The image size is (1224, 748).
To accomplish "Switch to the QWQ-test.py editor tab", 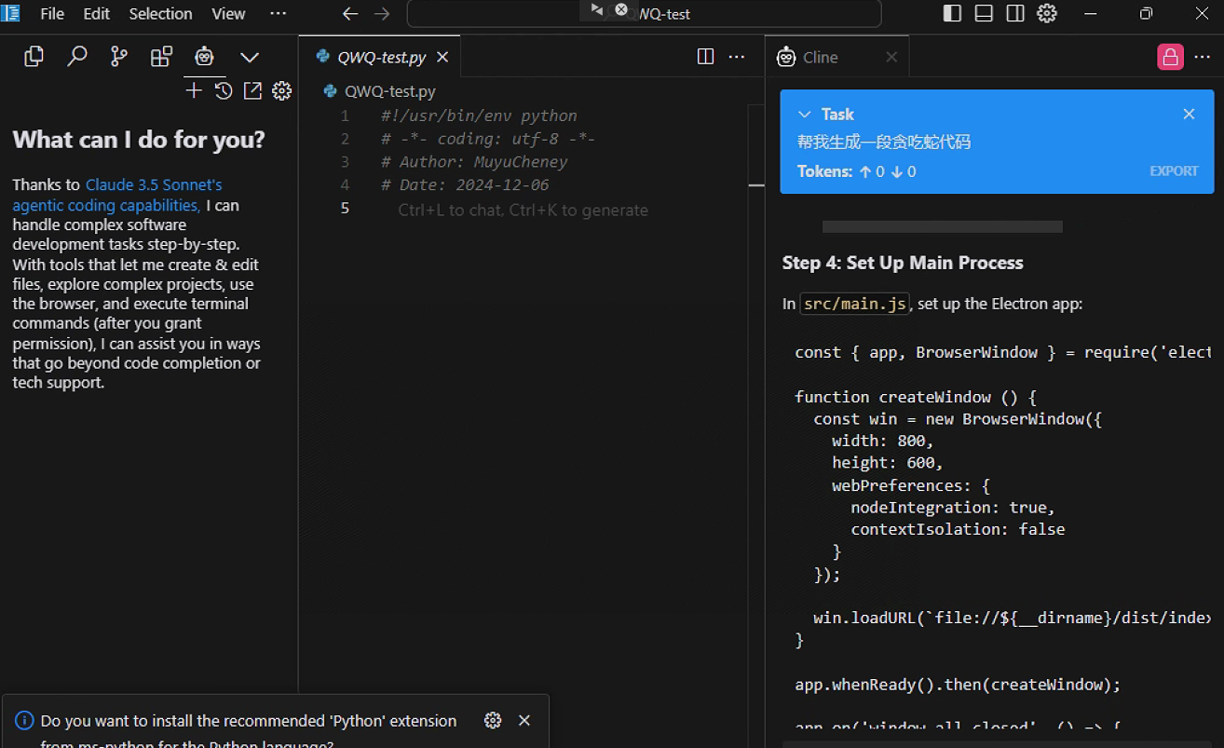I will (x=381, y=57).
